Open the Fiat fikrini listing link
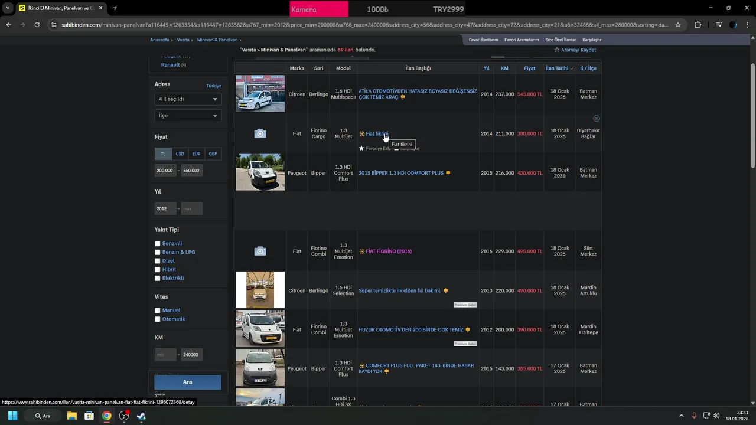This screenshot has height=425, width=756. point(377,134)
